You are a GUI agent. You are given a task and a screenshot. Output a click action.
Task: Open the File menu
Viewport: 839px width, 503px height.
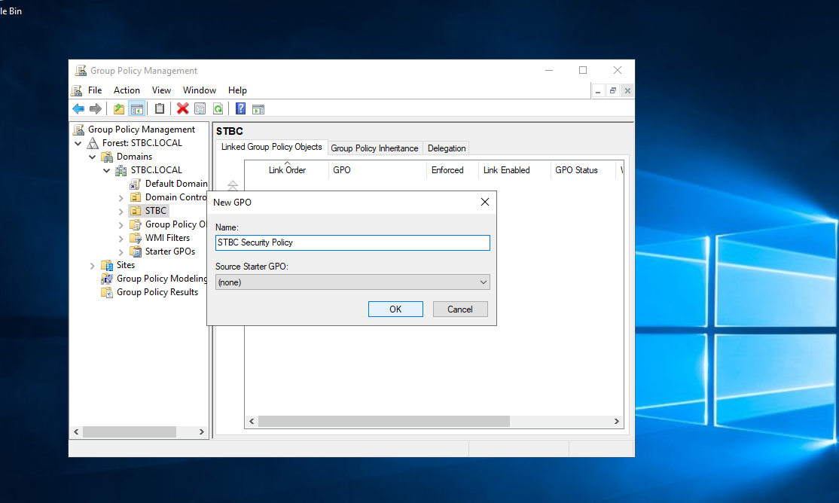pos(95,90)
